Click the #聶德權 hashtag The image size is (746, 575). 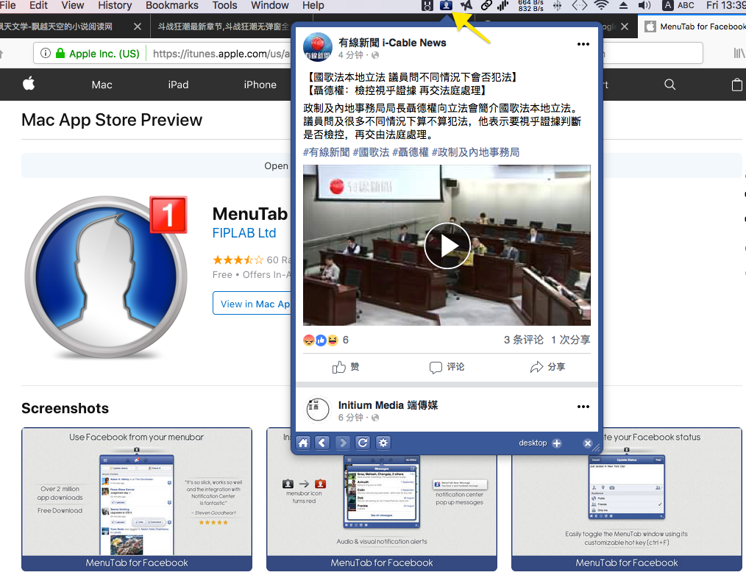tap(411, 152)
